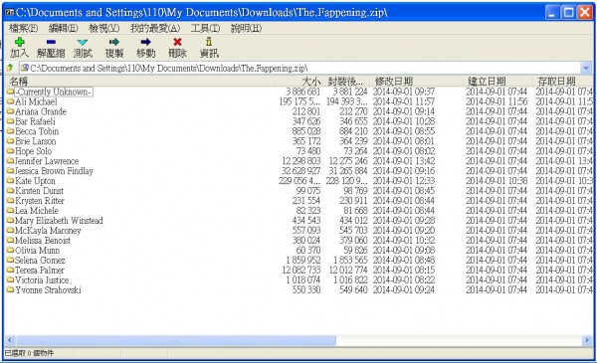Click the red X 刪除 (Delete) icon
The width and height of the screenshot is (597, 363).
click(177, 42)
